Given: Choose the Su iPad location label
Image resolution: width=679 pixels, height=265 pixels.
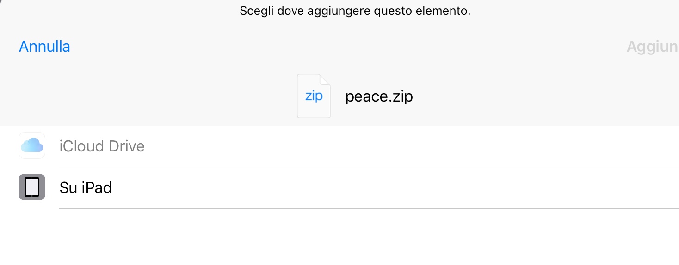Looking at the screenshot, I should pyautogui.click(x=86, y=188).
